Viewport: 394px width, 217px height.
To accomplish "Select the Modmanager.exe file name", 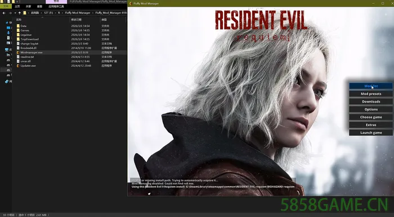I will click(x=32, y=53).
